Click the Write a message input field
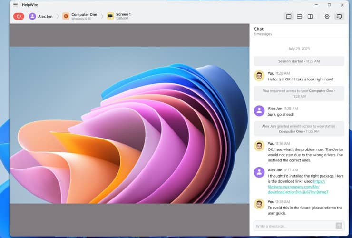Image resolution: width=352 pixels, height=238 pixels. tap(294, 226)
